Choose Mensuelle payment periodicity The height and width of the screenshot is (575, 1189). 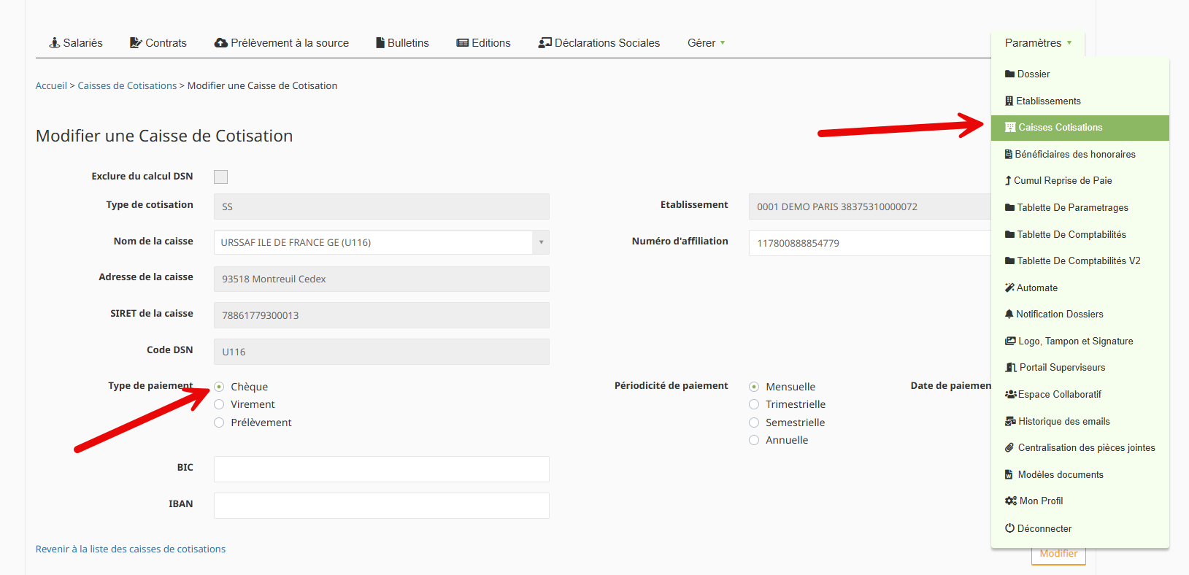[754, 387]
